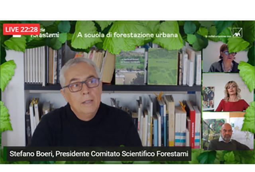Click the red LIVE 22:28 badge
The width and height of the screenshot is (255, 172).
(x=21, y=29)
